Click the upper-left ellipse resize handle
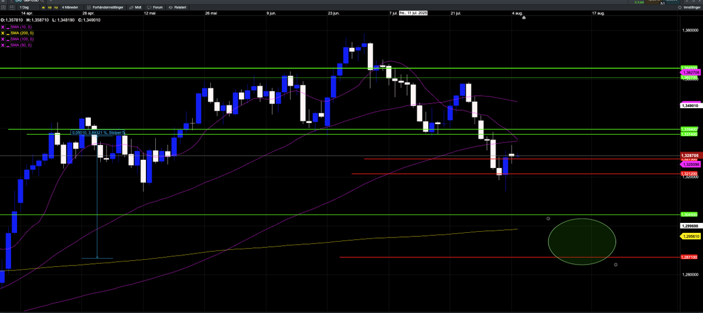 pos(548,218)
